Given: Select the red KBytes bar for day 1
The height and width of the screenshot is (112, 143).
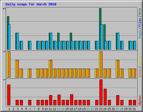Looking at the screenshot, I should (9, 95).
